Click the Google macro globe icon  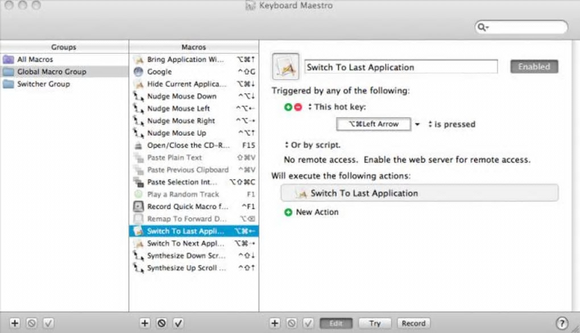click(x=138, y=71)
